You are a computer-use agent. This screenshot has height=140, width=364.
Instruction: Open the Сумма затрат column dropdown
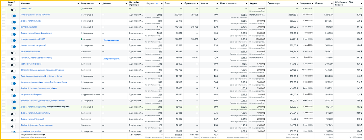click(x=297, y=3)
